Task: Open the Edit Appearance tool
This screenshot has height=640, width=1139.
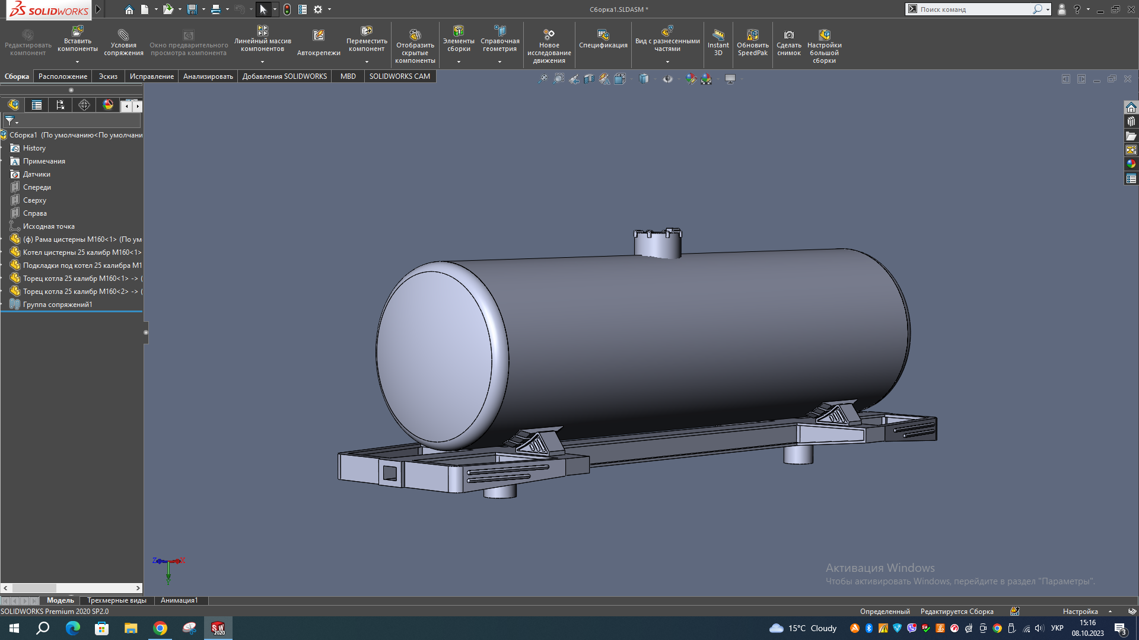Action: tap(691, 79)
